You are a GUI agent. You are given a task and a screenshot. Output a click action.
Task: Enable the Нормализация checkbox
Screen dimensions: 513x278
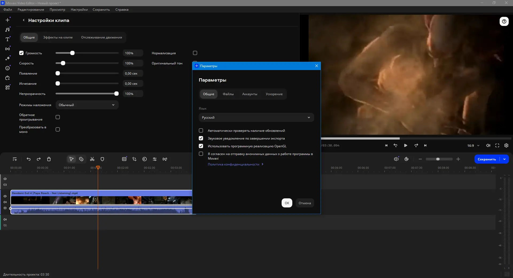[x=195, y=53]
